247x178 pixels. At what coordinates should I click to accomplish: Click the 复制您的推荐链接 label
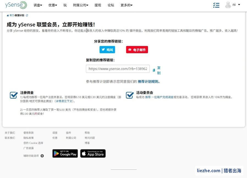pos(100,60)
